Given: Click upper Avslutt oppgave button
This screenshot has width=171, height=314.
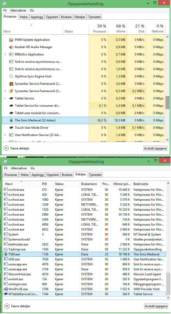Looking at the screenshot, I should tap(155, 148).
